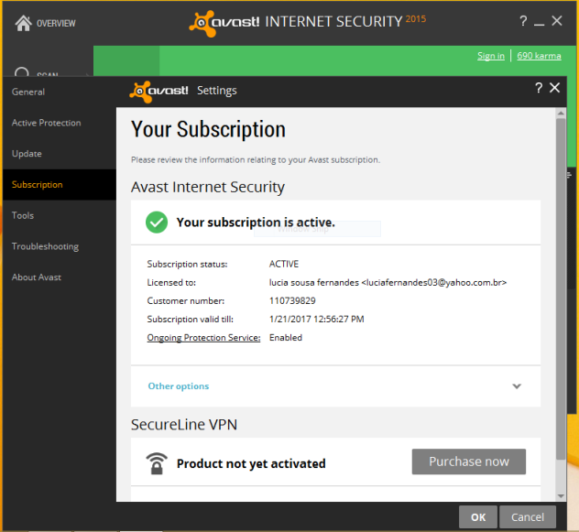Click the Purchase now button
This screenshot has height=532, width=579.
[468, 461]
